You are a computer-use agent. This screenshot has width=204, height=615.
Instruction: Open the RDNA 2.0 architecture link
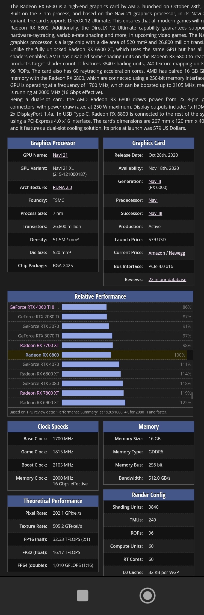(62, 187)
